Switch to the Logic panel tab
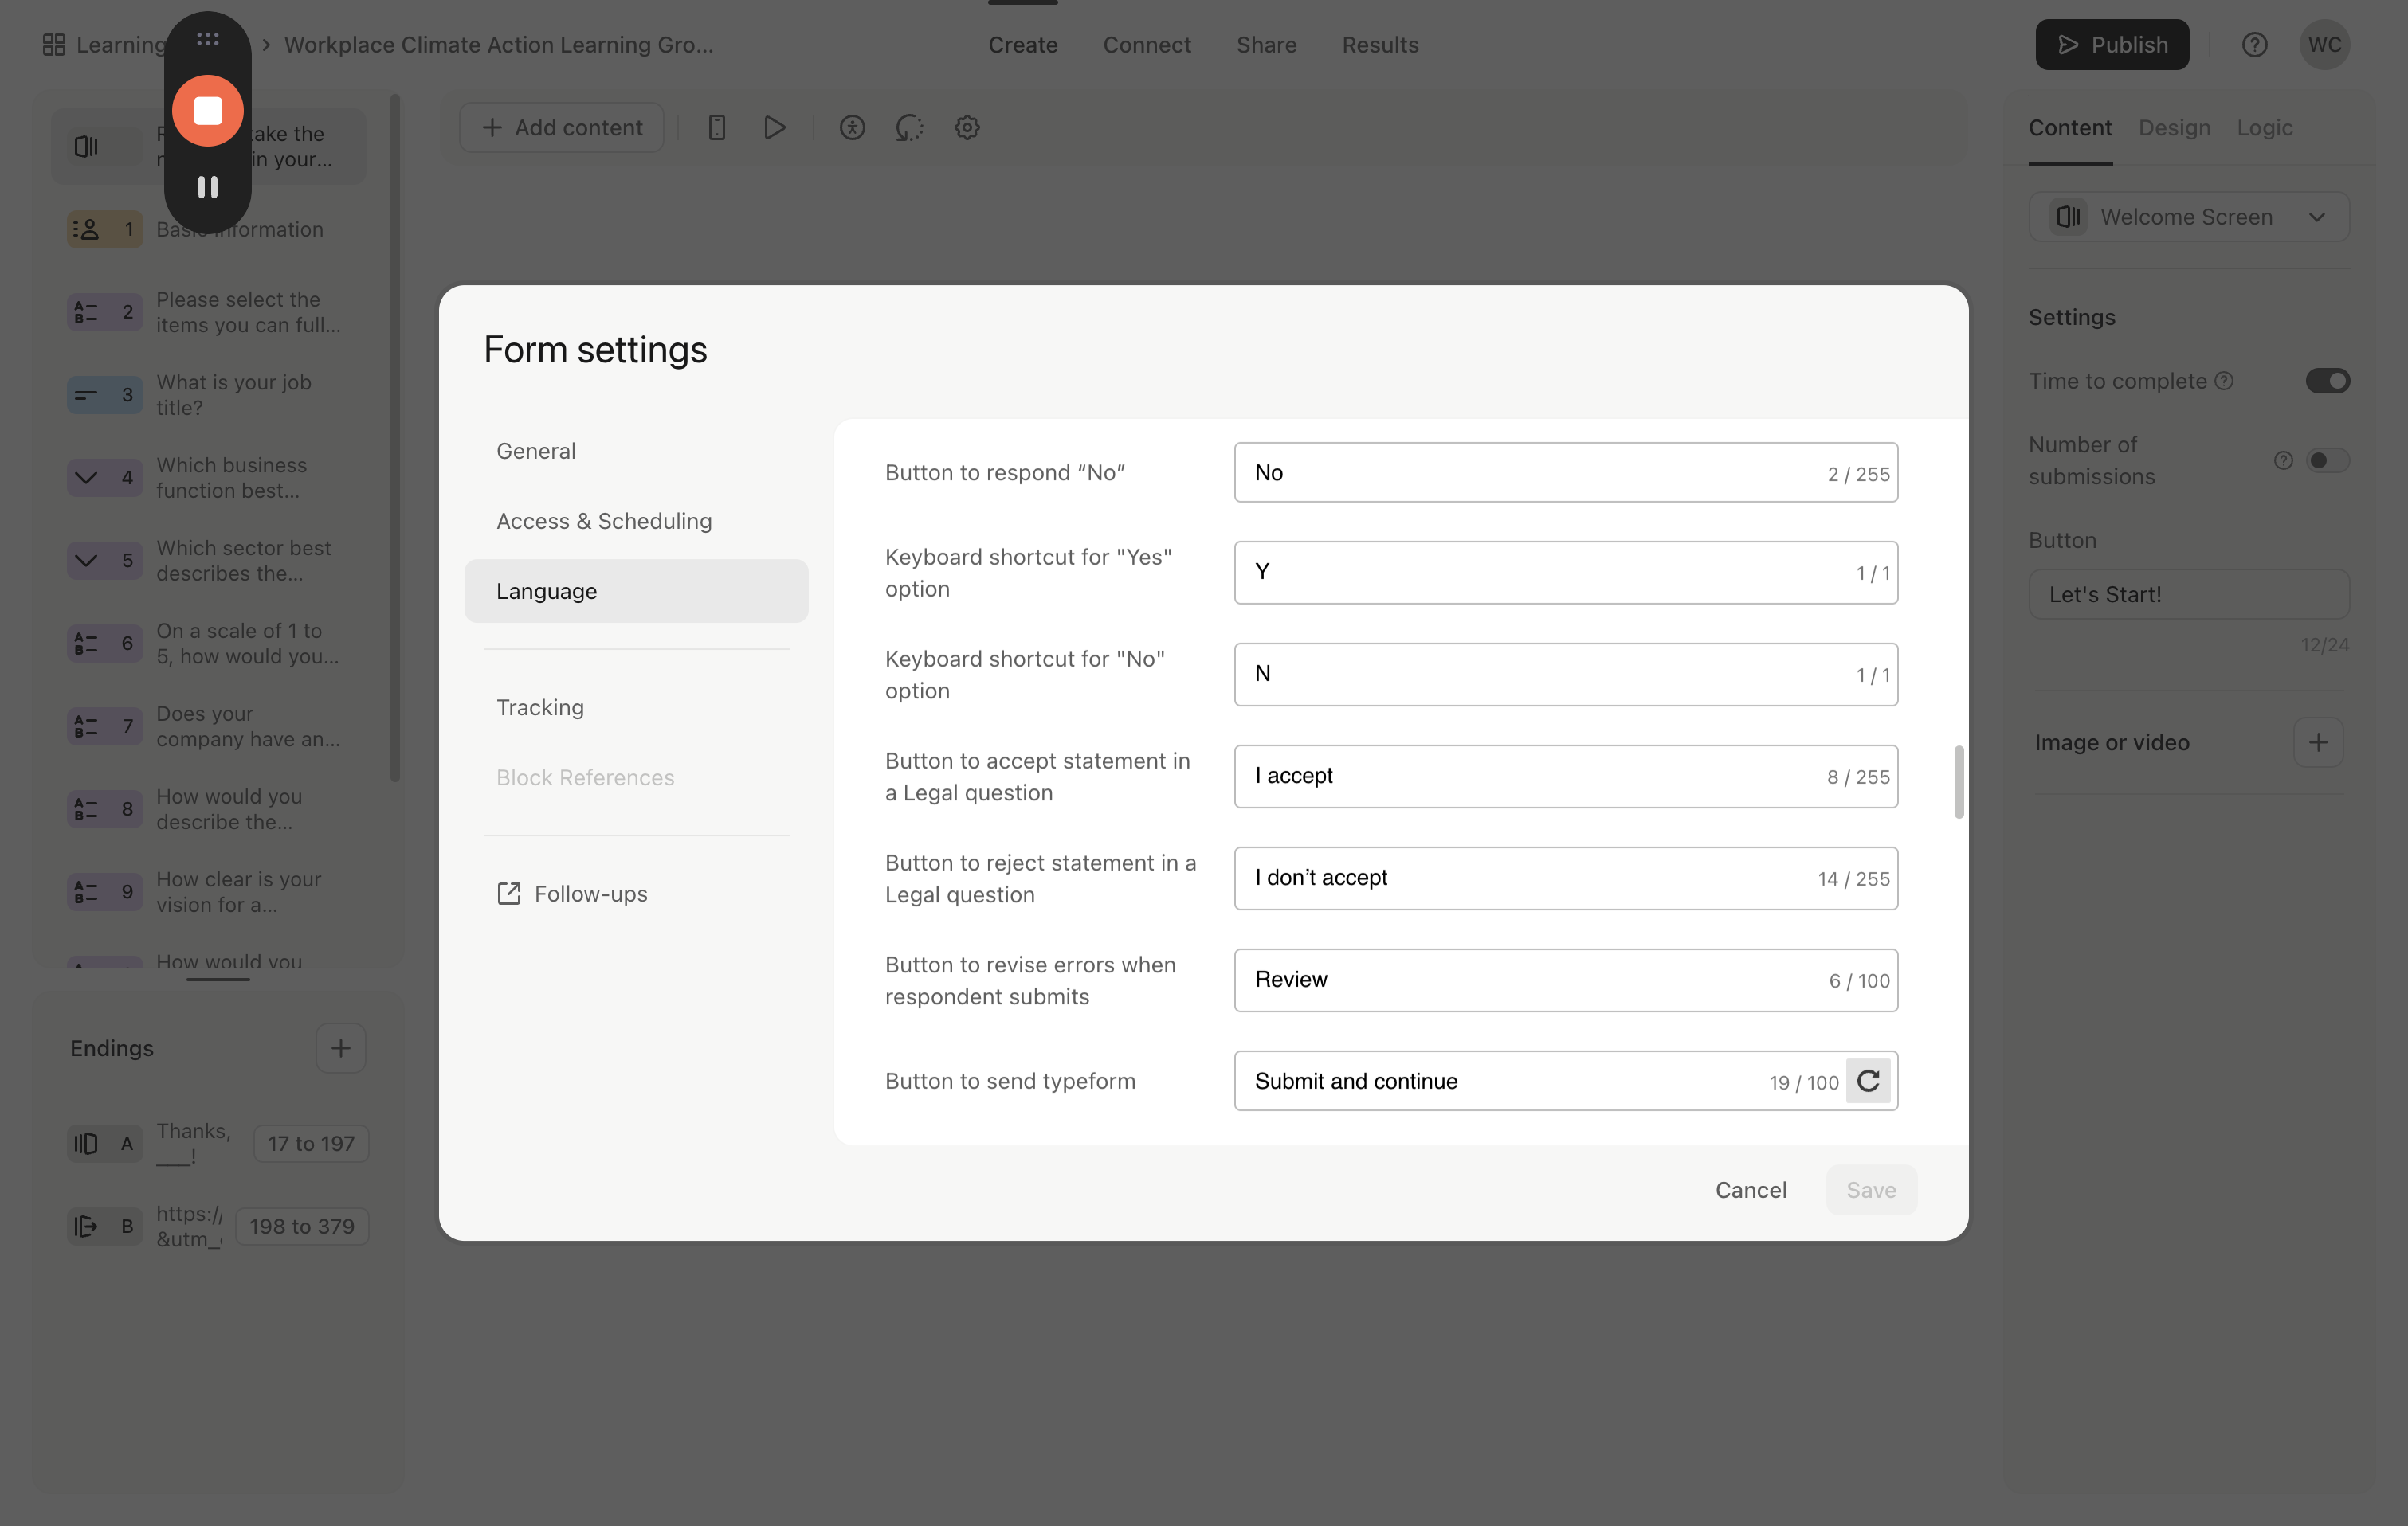 pos(2264,128)
